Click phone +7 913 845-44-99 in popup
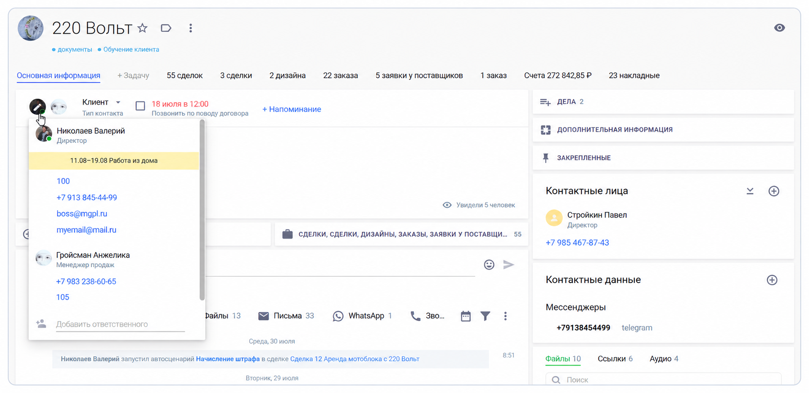The height and width of the screenshot is (393, 809). coord(87,198)
